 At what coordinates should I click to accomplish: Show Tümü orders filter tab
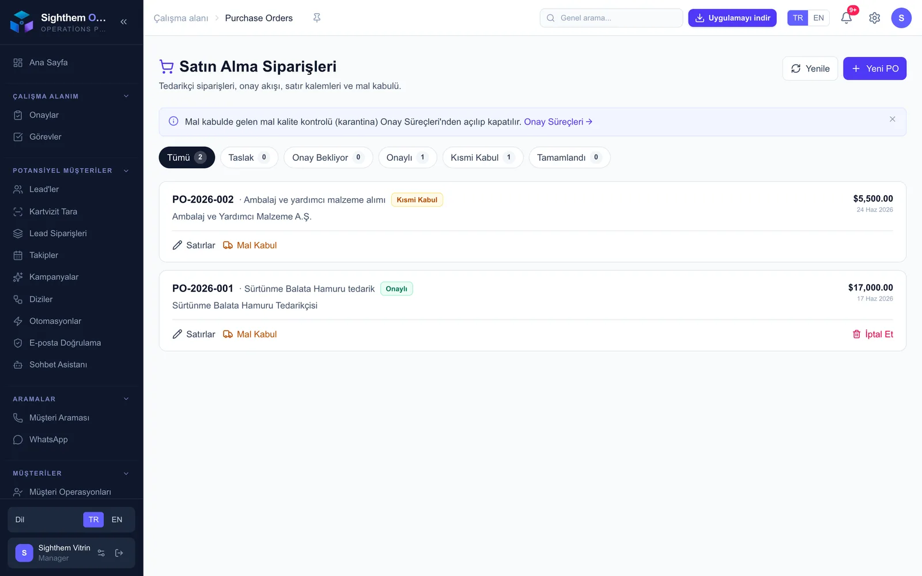tap(187, 157)
